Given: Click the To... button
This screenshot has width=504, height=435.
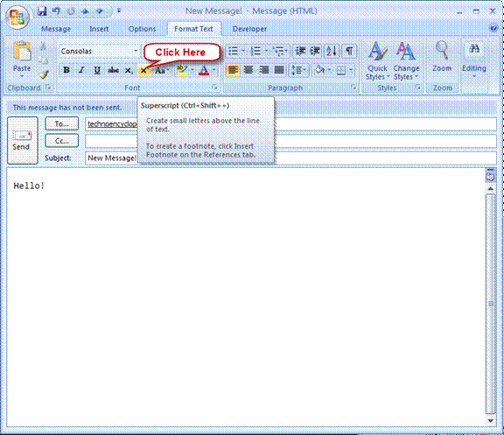Looking at the screenshot, I should coord(62,123).
